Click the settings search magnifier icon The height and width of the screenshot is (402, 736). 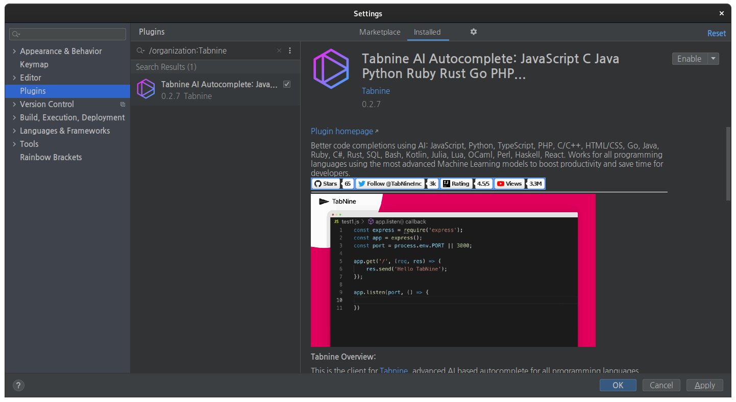click(x=16, y=34)
